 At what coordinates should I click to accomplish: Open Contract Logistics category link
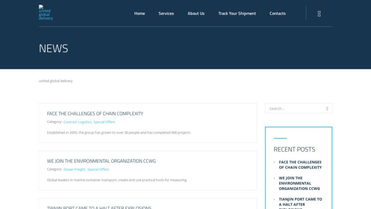78,122
